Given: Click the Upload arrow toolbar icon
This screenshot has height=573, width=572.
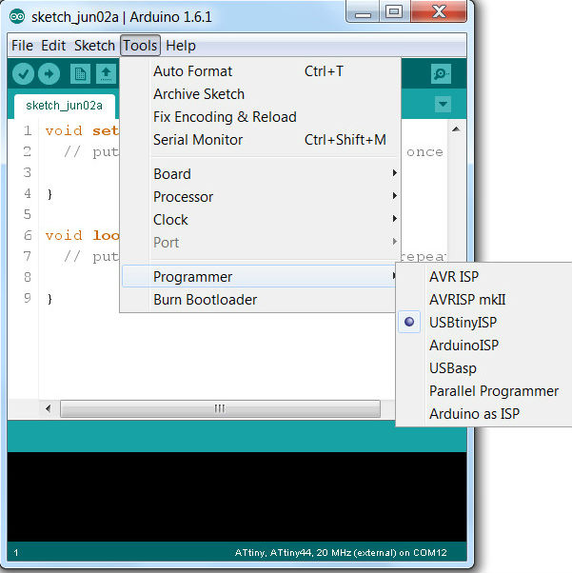Looking at the screenshot, I should [49, 74].
